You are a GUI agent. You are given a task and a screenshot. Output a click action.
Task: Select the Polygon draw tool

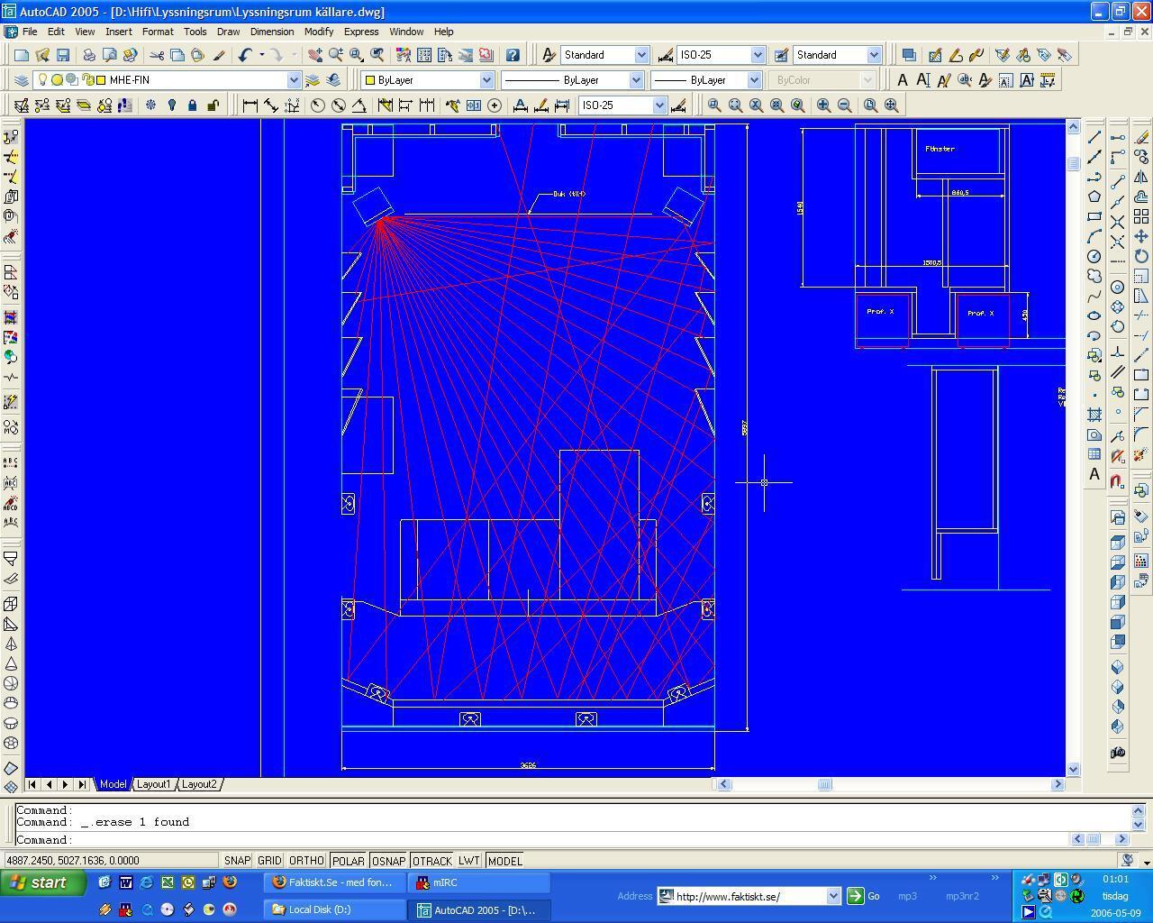coord(1094,196)
